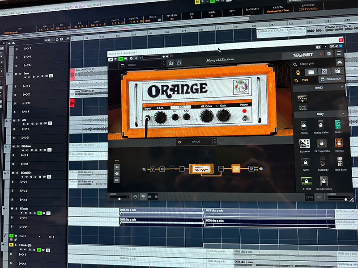Image resolution: width=358 pixels, height=268 pixels.
Task: Toggle Read automation on EGsolo track
Action: (x=39, y=213)
